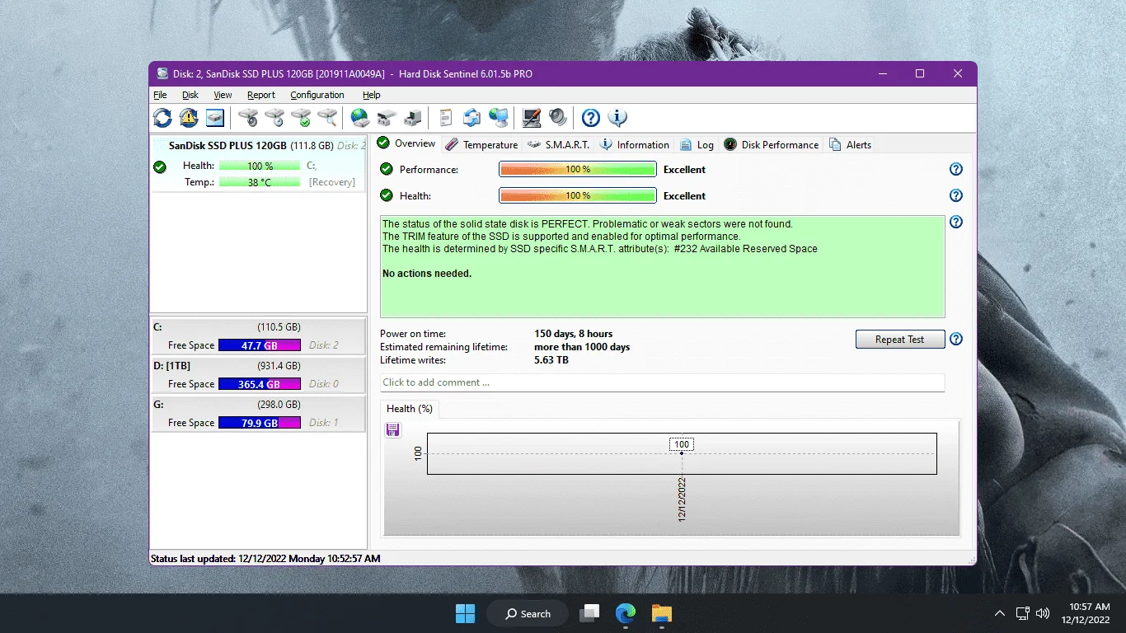This screenshot has width=1126, height=633.
Task: Click the 38 °C temperature bar
Action: (260, 182)
